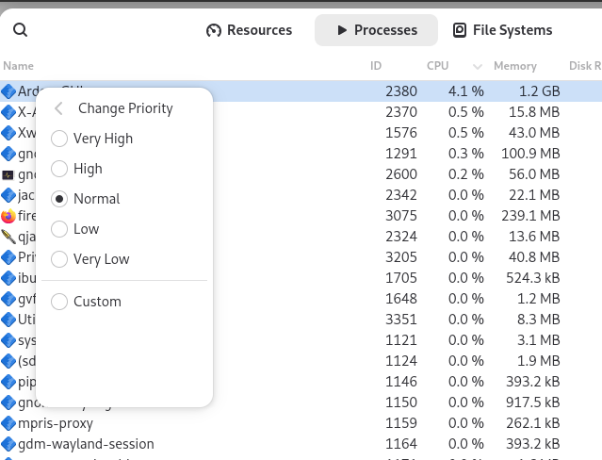Choose the Low priority radio button

click(x=59, y=229)
